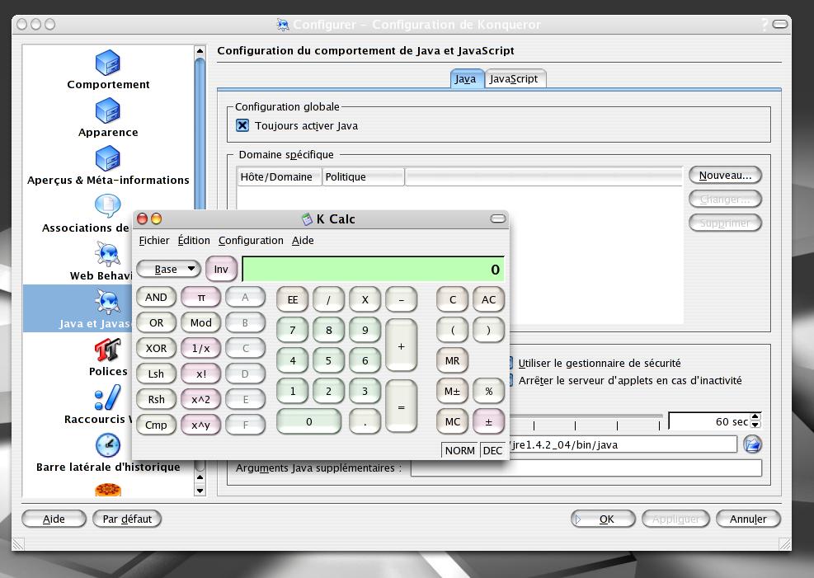Click the Arguments Java supplémentaires field
The height and width of the screenshot is (578, 814).
click(x=586, y=468)
